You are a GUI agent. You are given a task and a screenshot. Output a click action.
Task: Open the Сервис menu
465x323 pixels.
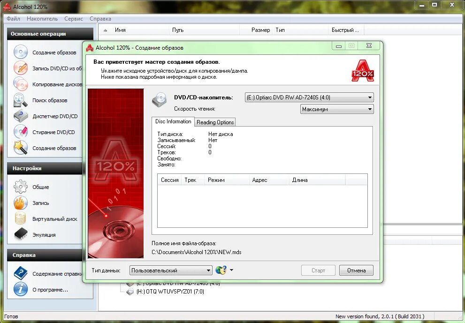(74, 19)
